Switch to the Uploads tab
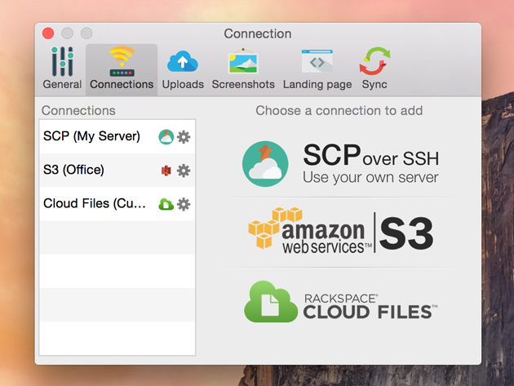This screenshot has width=514, height=386. 183,69
